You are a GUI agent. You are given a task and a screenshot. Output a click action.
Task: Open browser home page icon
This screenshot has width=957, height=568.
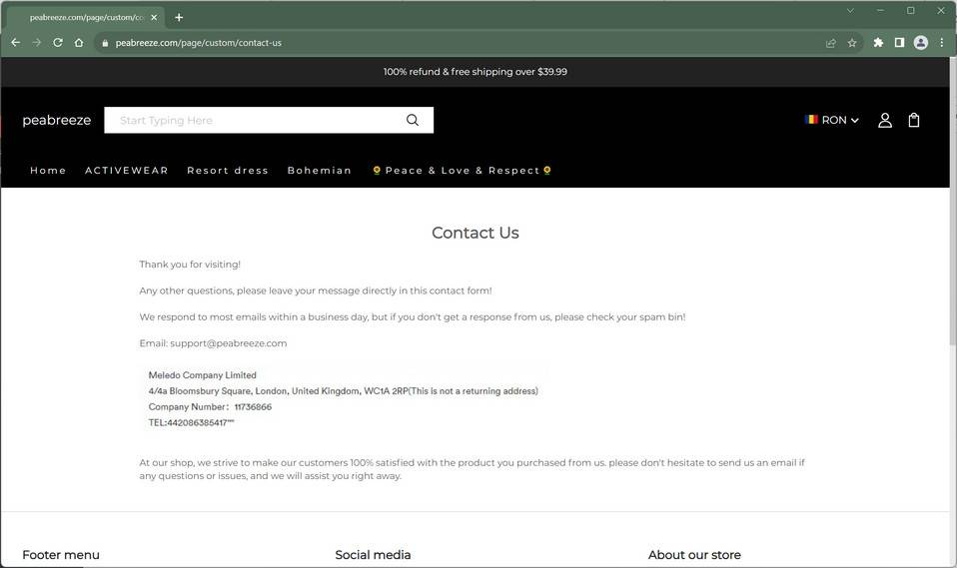[79, 43]
